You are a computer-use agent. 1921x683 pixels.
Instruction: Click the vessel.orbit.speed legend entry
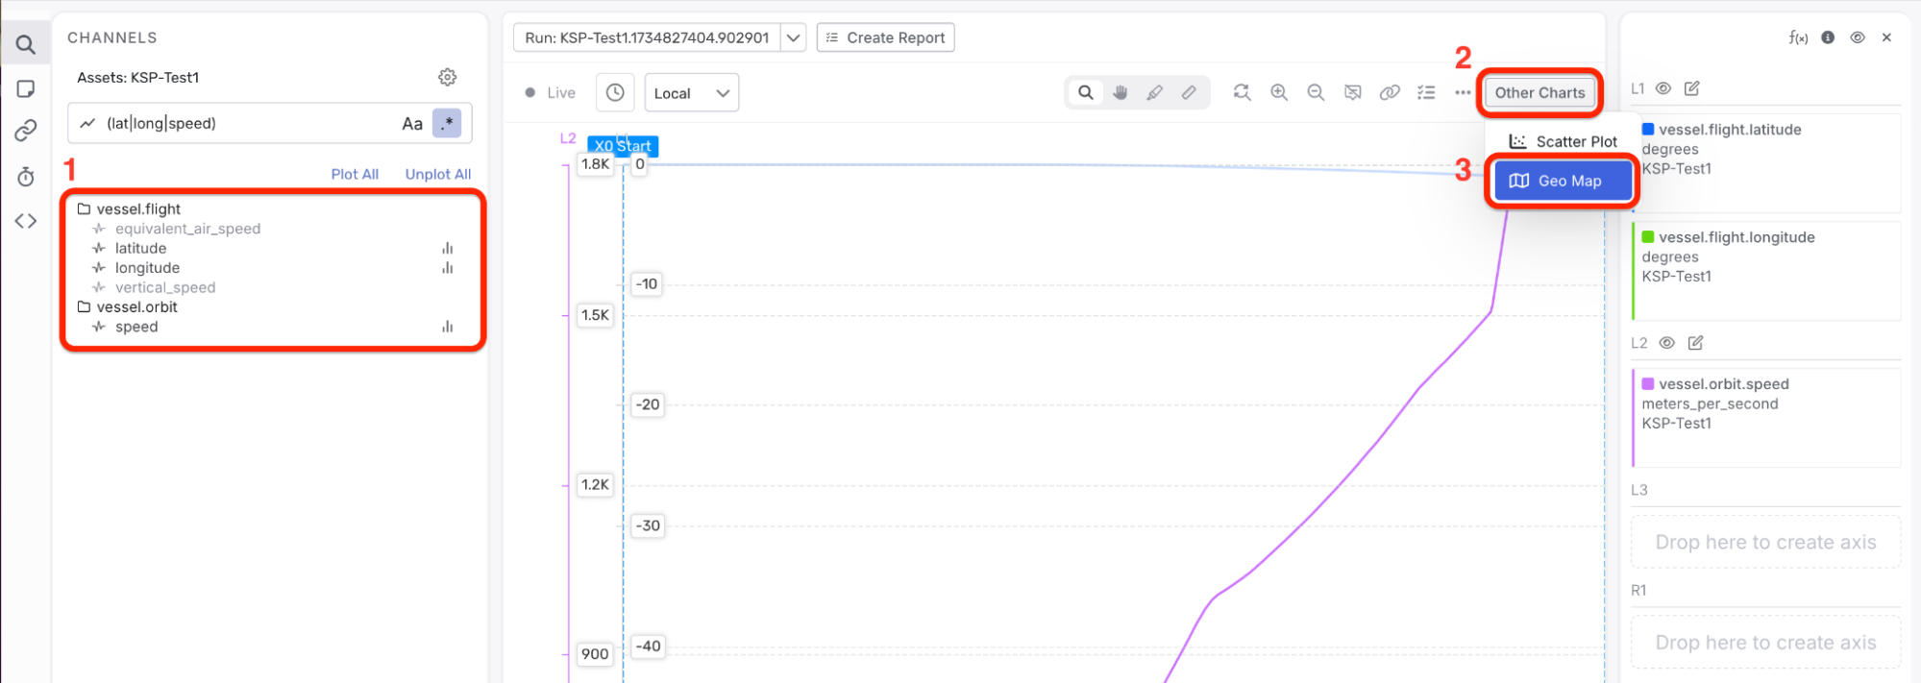1766,418
